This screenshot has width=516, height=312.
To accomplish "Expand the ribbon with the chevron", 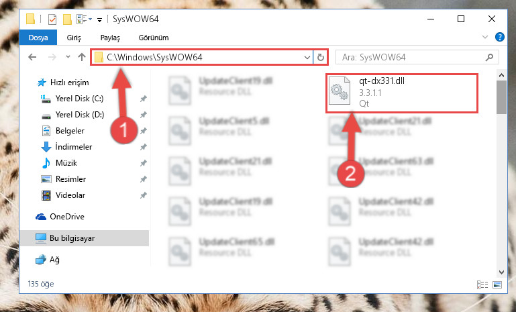I will coord(484,37).
